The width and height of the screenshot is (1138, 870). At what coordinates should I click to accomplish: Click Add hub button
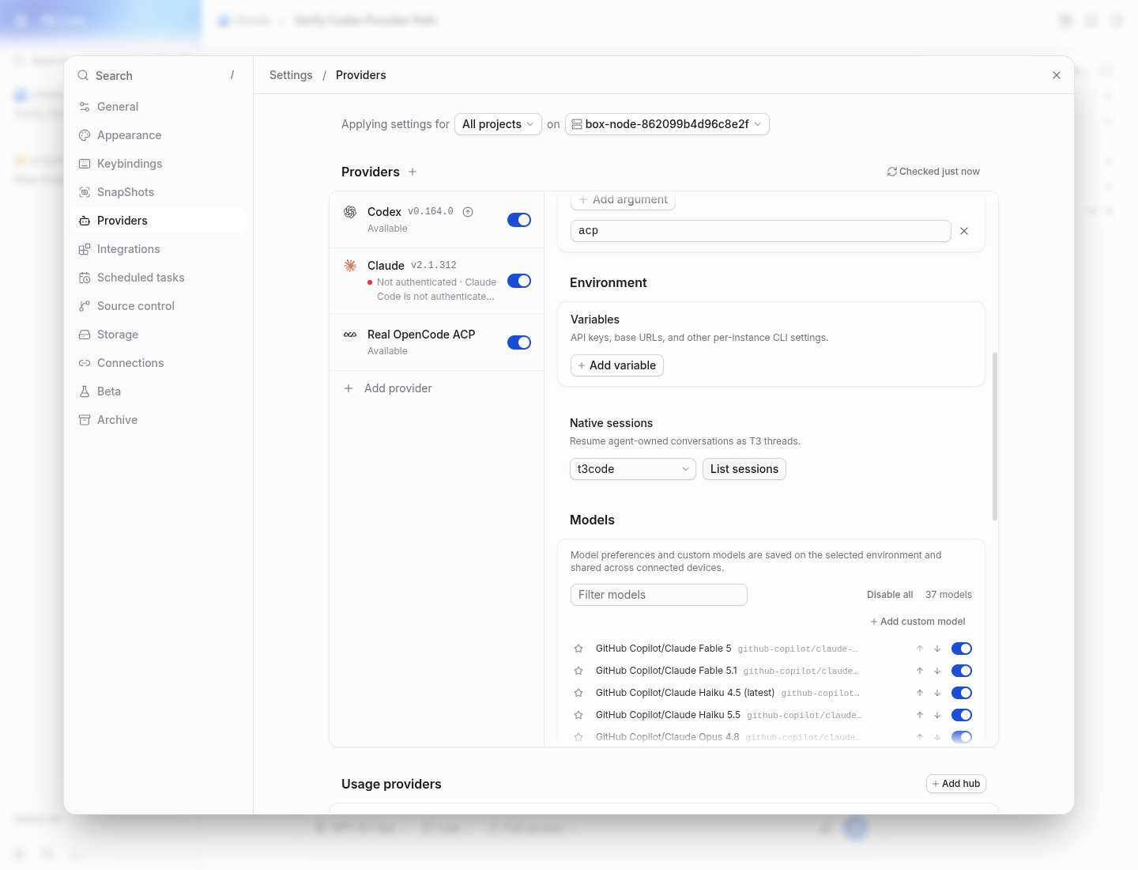coord(956,784)
